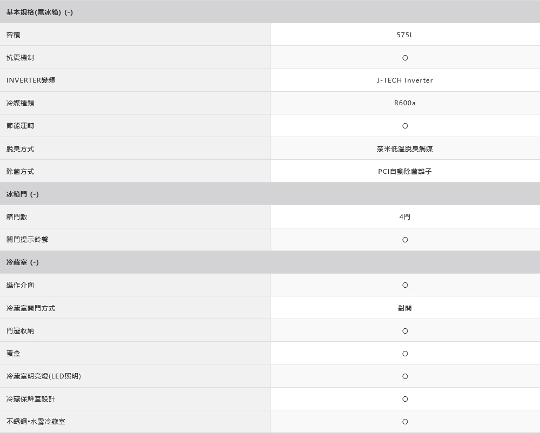The image size is (540, 433).
Task: Collapse the 冷藏室 section header
Action: point(22,262)
